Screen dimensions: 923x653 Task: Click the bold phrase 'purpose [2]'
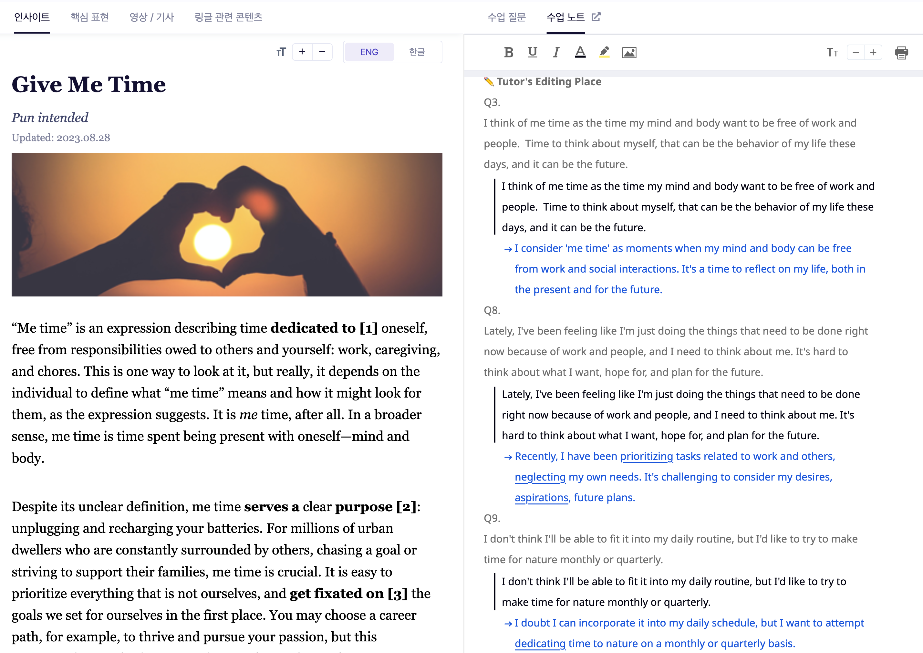coord(376,506)
